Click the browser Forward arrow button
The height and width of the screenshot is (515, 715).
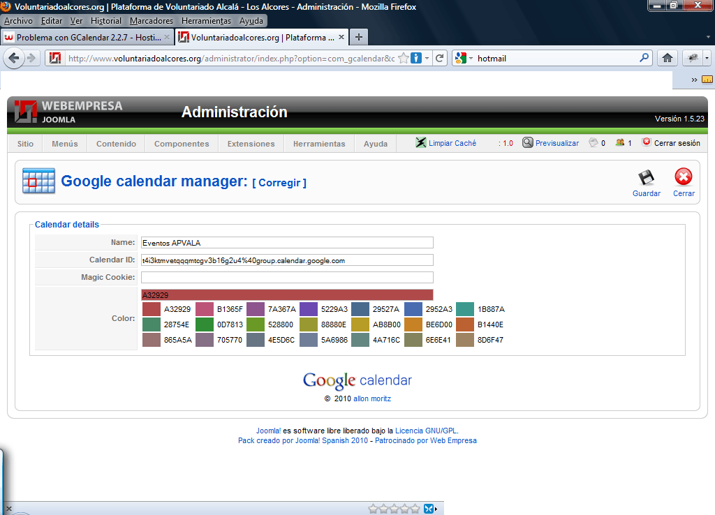coord(31,59)
